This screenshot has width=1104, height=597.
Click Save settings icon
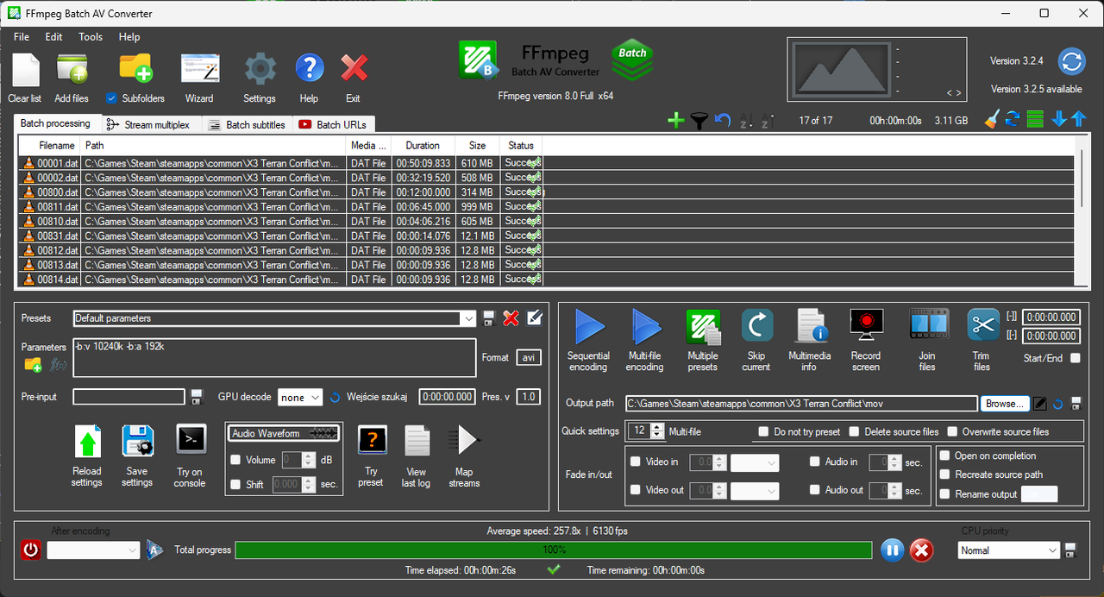[137, 442]
